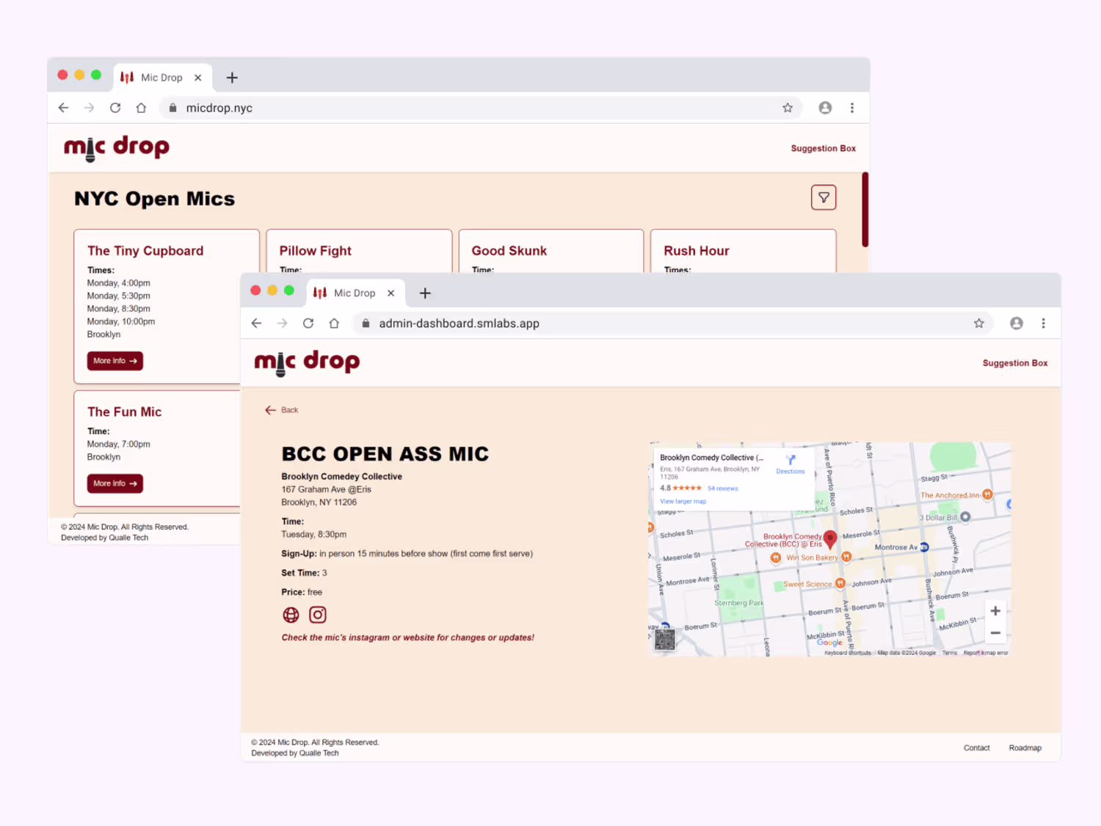Zoom in on the Google map

[995, 611]
